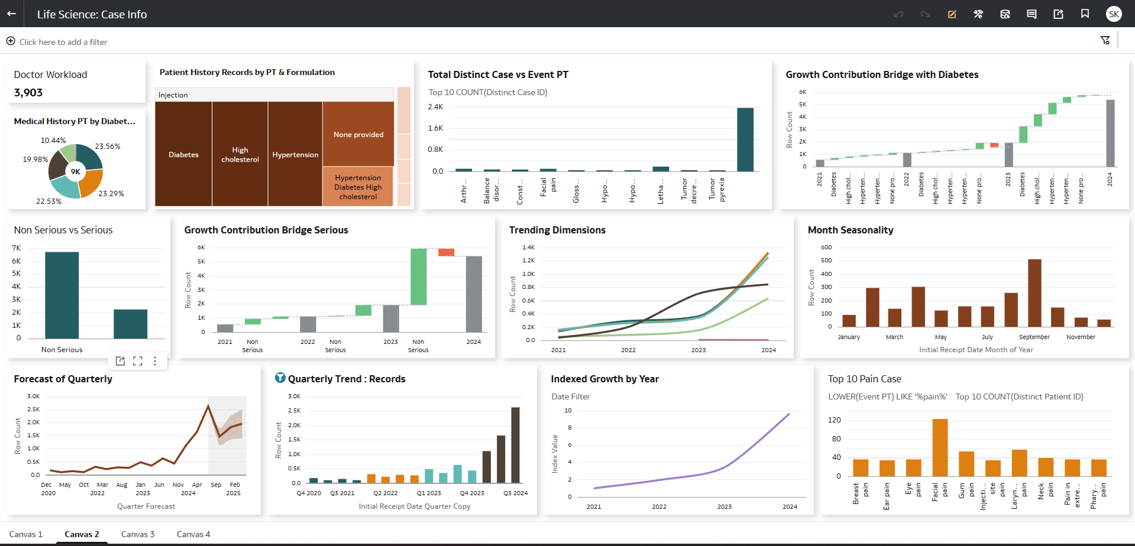Click the 'Top 10 COUNT(Distinct Patient ID)' label
1135x546 pixels.
1020,396
